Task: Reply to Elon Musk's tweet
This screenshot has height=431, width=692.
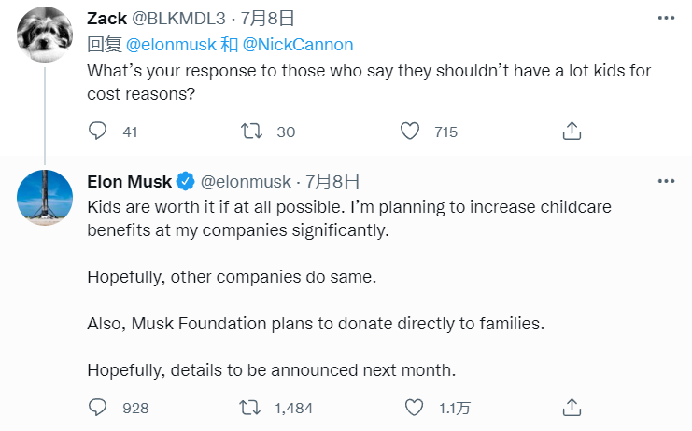Action: [x=98, y=407]
